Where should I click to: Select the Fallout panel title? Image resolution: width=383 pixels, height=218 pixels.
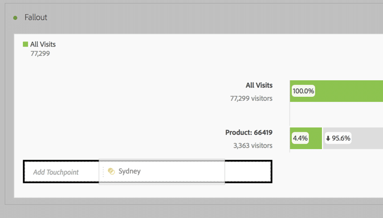(x=36, y=17)
